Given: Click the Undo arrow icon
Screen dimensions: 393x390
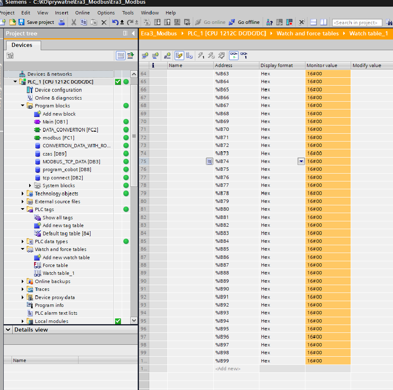Looking at the screenshot, I should coord(115,22).
